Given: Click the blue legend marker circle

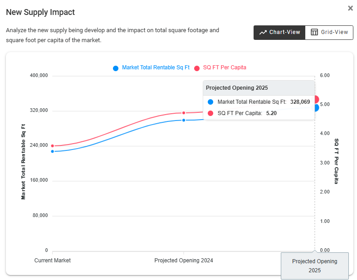Looking at the screenshot, I should click(116, 68).
